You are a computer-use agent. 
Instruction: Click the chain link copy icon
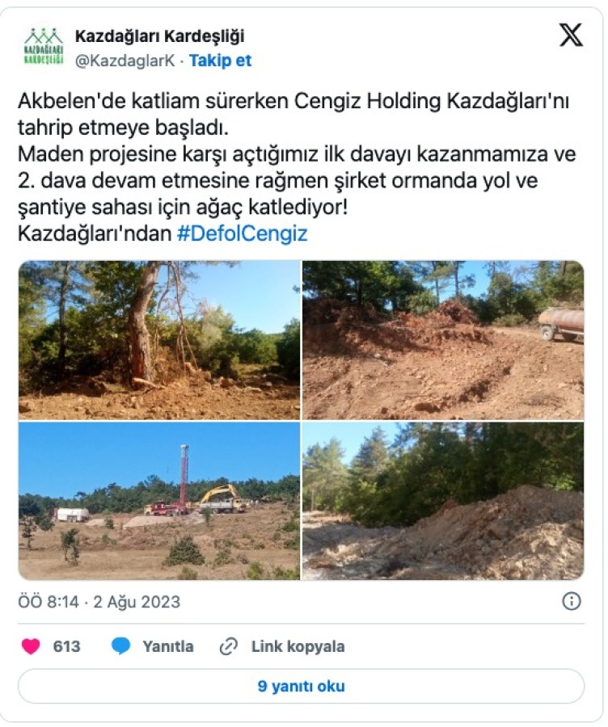(228, 646)
